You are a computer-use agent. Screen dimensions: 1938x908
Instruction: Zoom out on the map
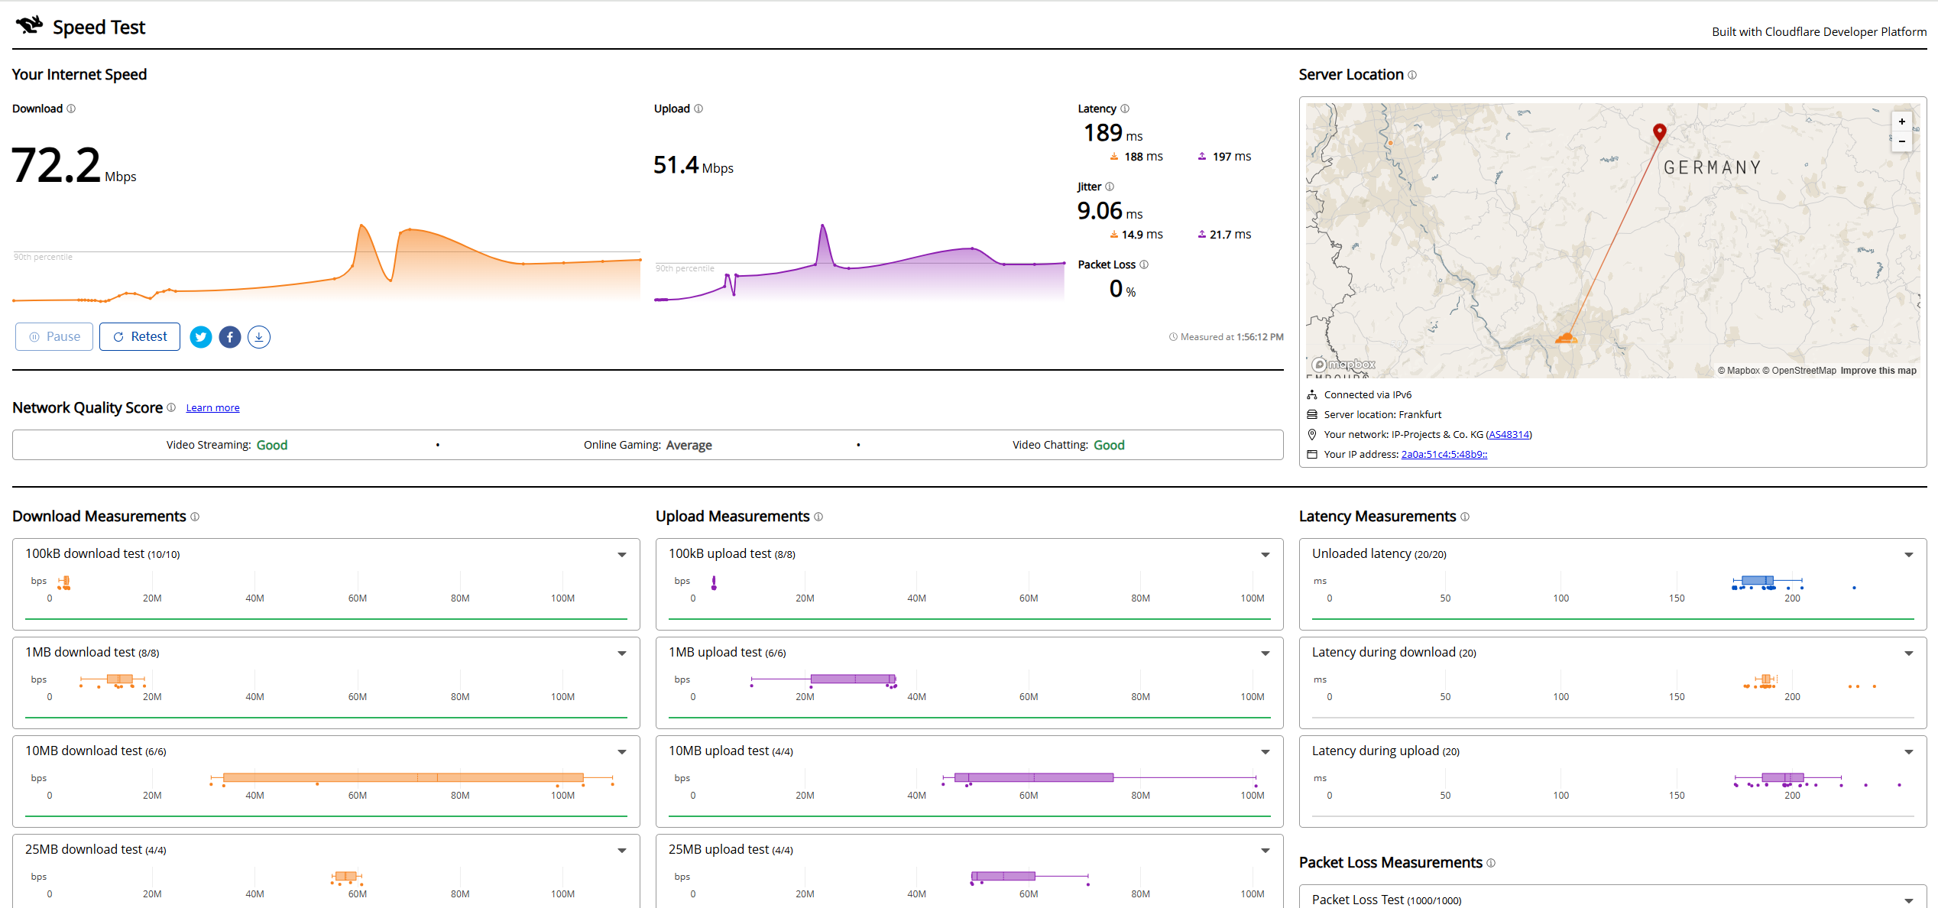coord(1902,141)
